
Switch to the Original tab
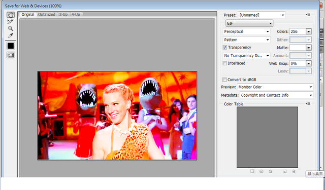(x=27, y=15)
